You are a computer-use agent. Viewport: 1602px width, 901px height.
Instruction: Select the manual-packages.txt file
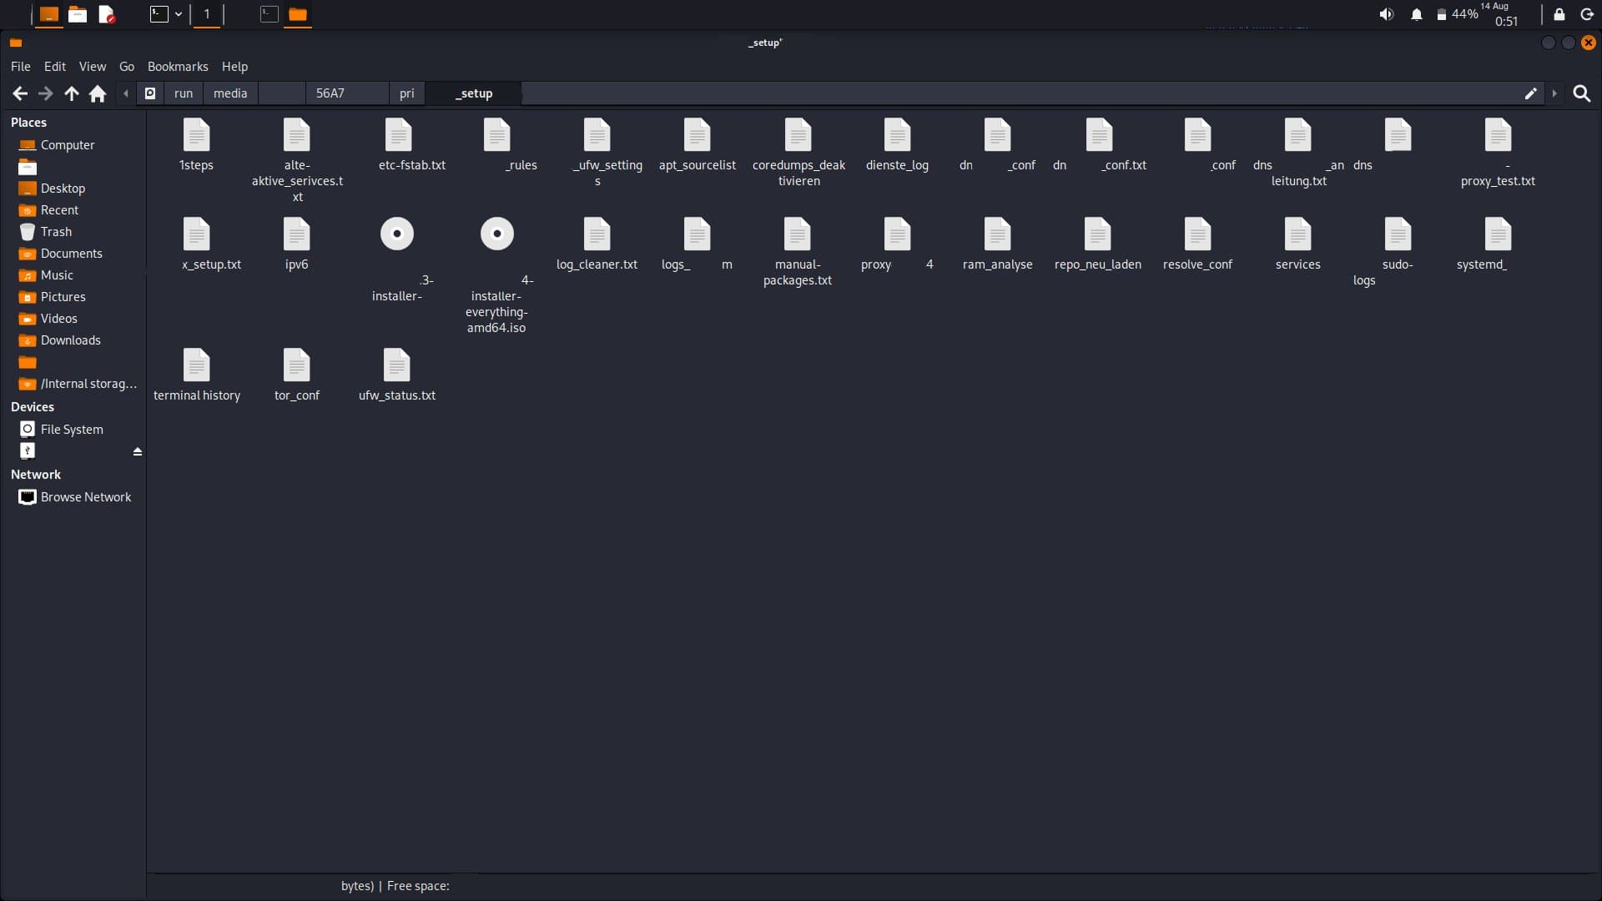tap(798, 252)
